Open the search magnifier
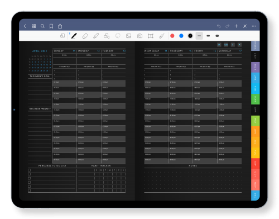The image size is (279, 219). tap(42, 26)
